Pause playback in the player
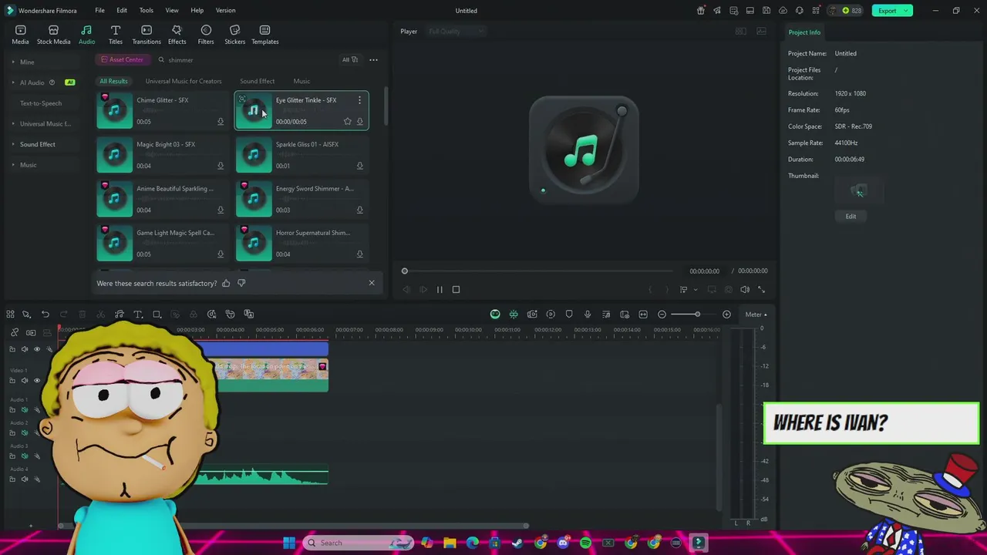 pos(440,290)
